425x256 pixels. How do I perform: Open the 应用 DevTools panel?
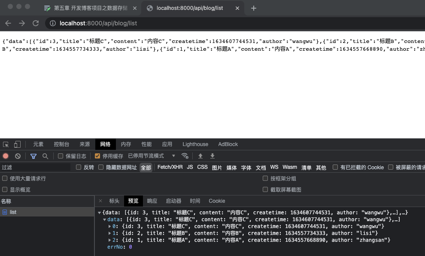click(x=167, y=144)
